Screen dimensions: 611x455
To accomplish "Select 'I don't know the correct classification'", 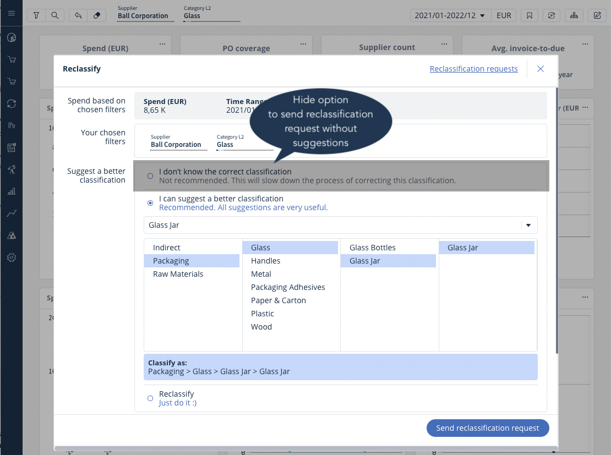I will (x=150, y=176).
